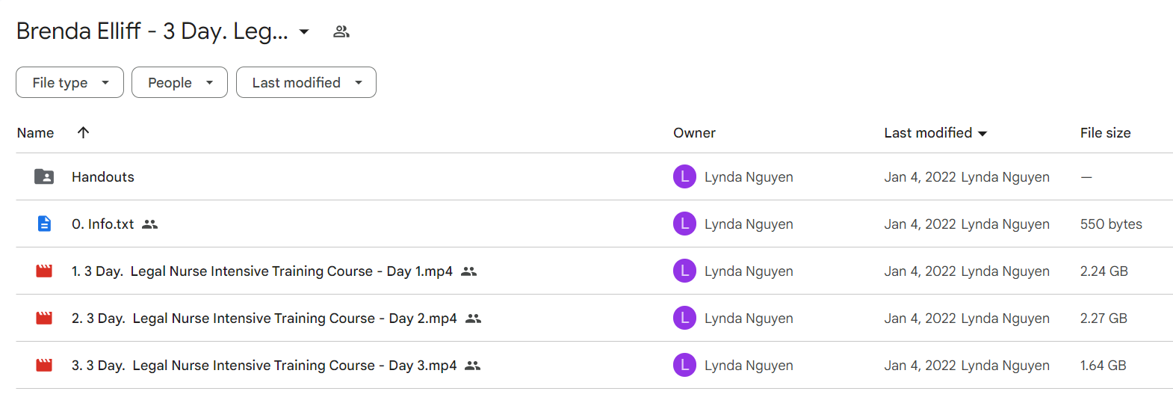Click the shared icon beside 0. Info.txt
1173x400 pixels.
pyautogui.click(x=150, y=224)
